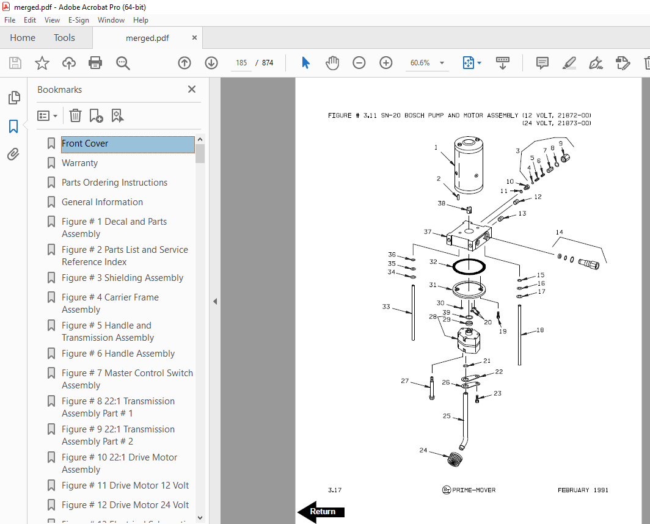Viewport: 650px width, 524px height.
Task: Go to next page arrow
Action: [x=211, y=63]
